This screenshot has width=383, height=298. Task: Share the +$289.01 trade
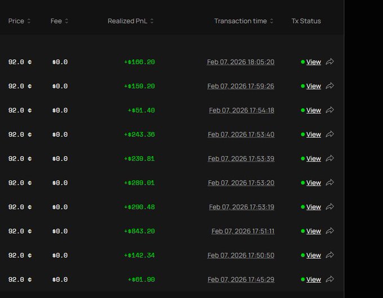coord(330,183)
